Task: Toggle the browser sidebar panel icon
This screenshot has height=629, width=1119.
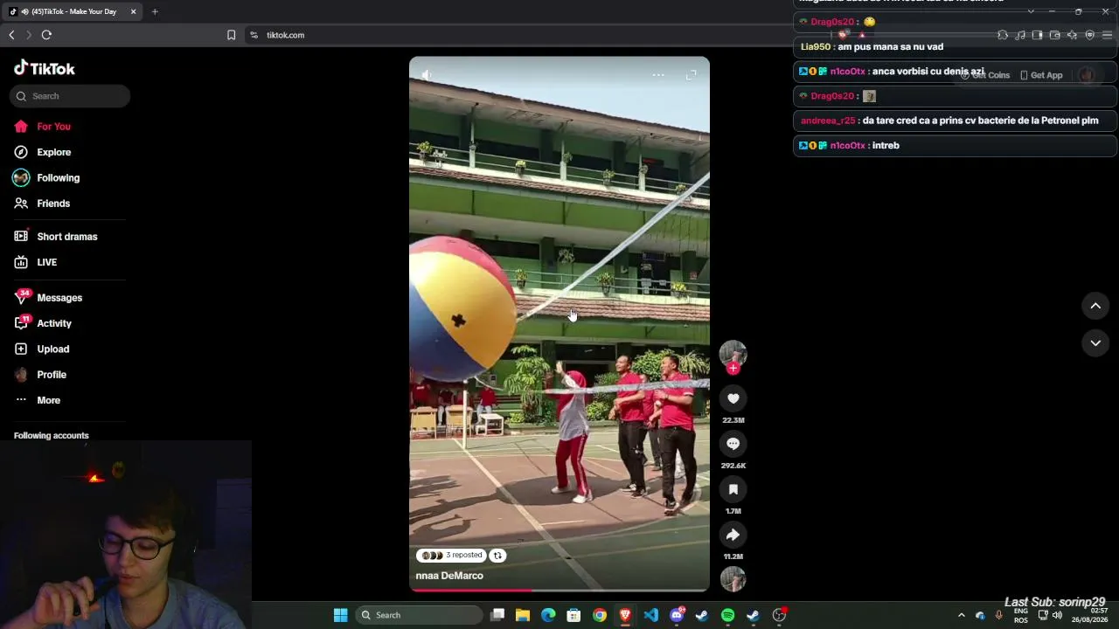Action: point(1037,35)
